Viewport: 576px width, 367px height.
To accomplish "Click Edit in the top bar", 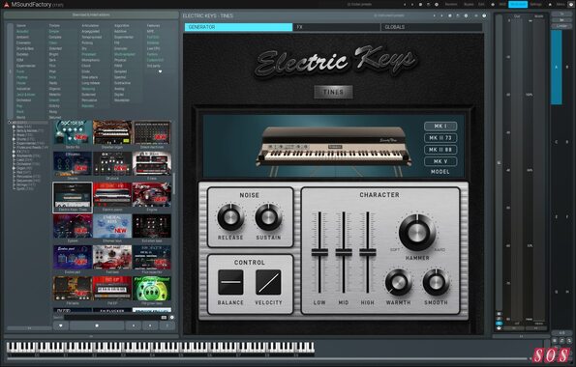I will tap(481, 5).
